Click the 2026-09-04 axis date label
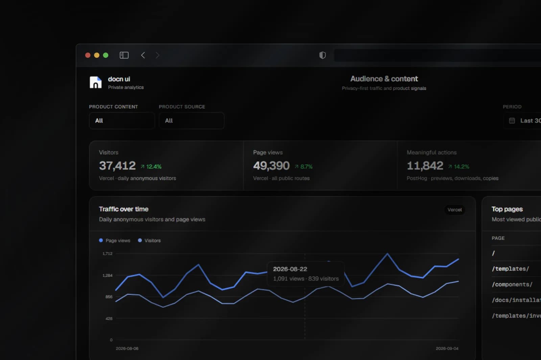 (447, 349)
